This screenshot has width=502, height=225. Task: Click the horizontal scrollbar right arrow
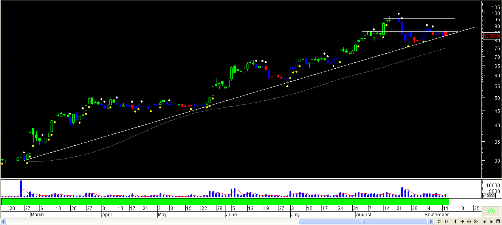431,221
